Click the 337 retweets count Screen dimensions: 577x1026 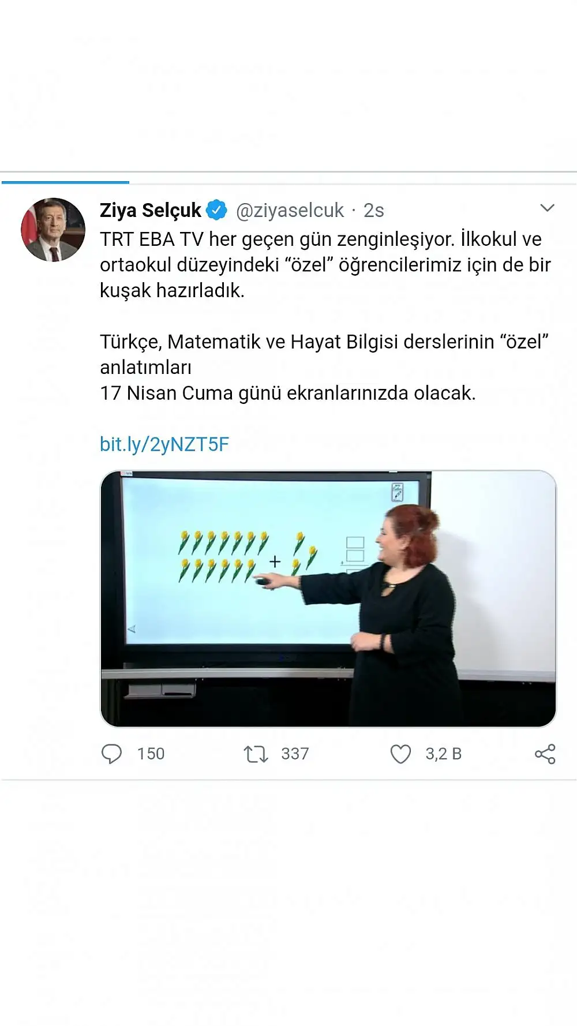295,754
